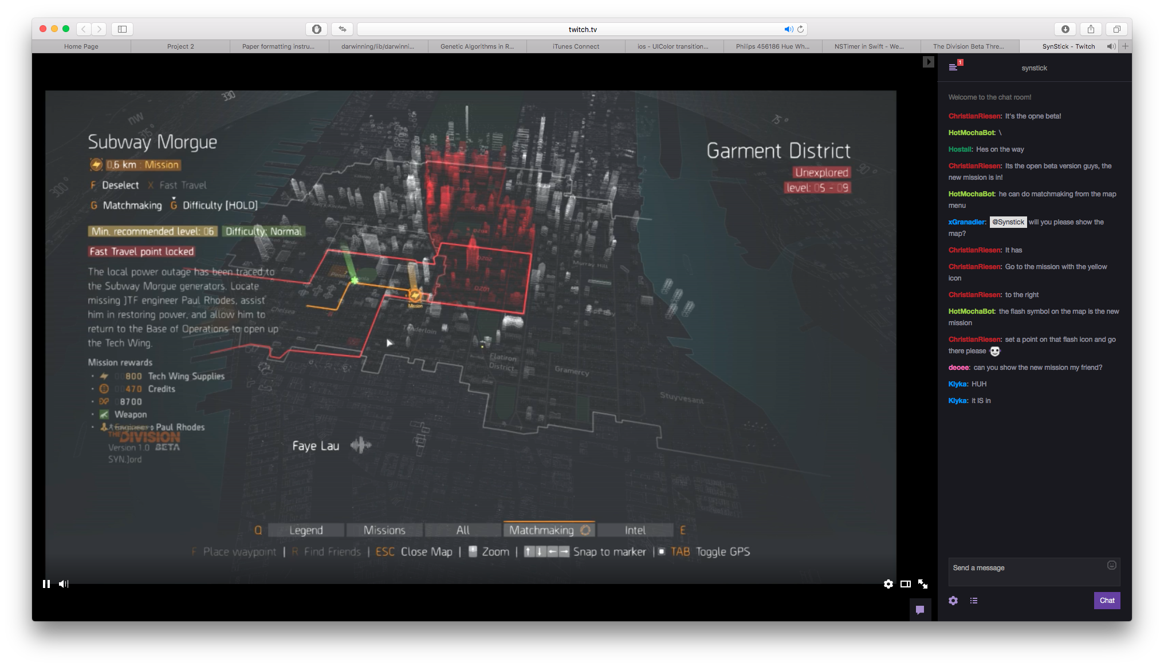Switch to the iTunes Connect tab
Viewport: 1164px width, 667px height.
tap(576, 46)
